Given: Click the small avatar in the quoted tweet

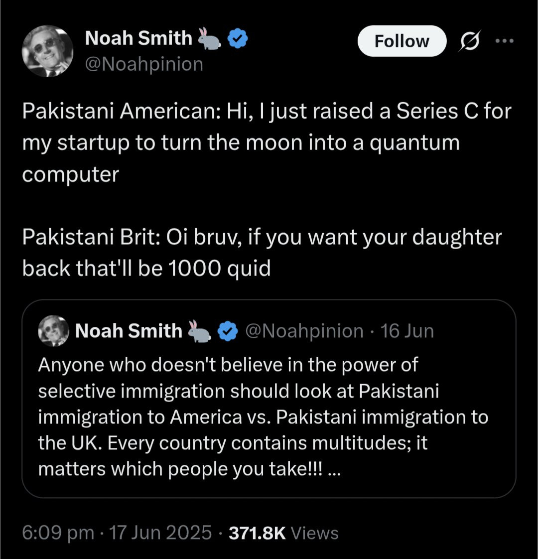Looking at the screenshot, I should [54, 331].
